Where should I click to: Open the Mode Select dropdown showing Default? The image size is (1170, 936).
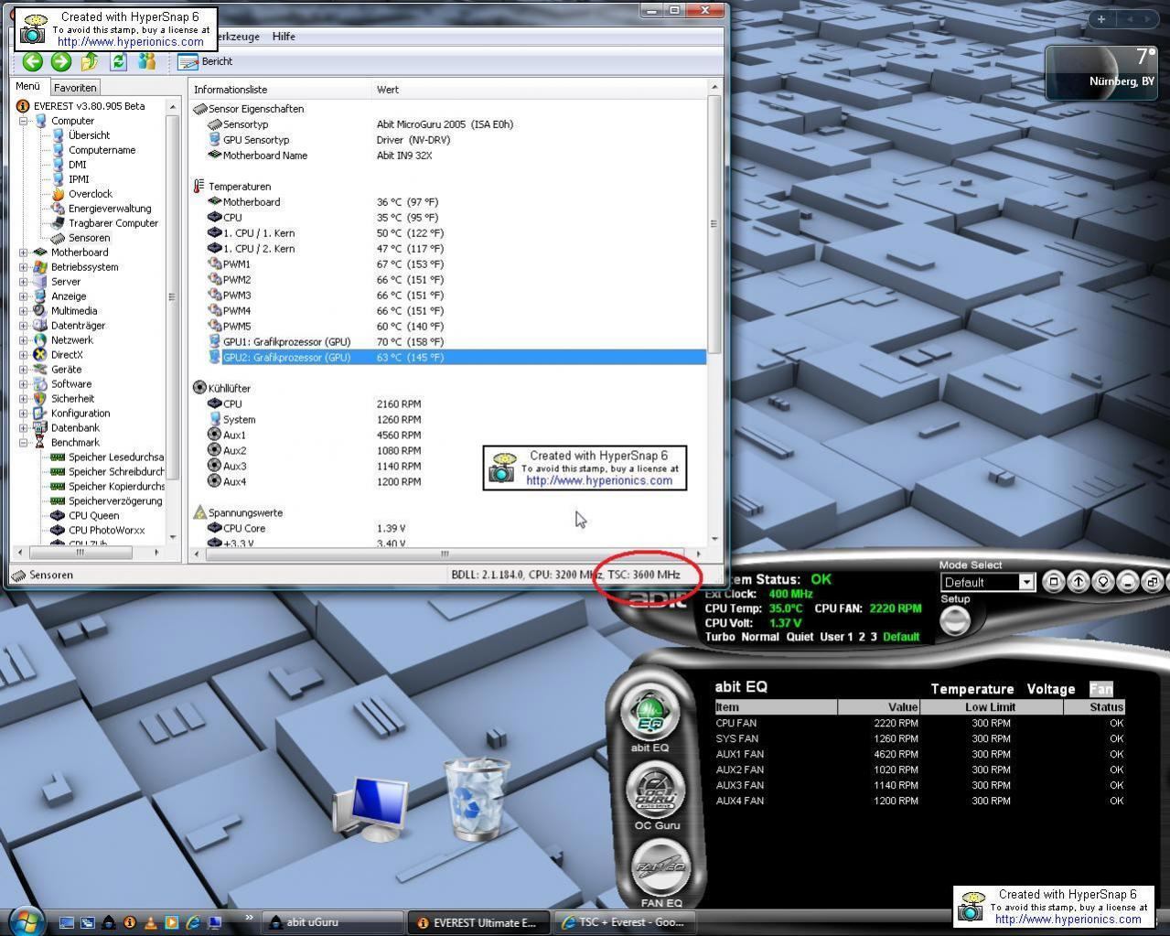coord(987,582)
